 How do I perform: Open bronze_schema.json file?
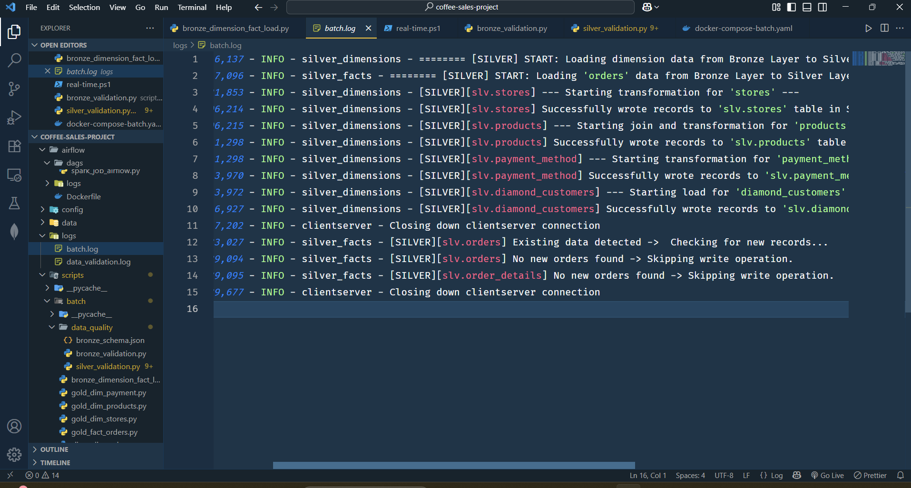pos(110,340)
